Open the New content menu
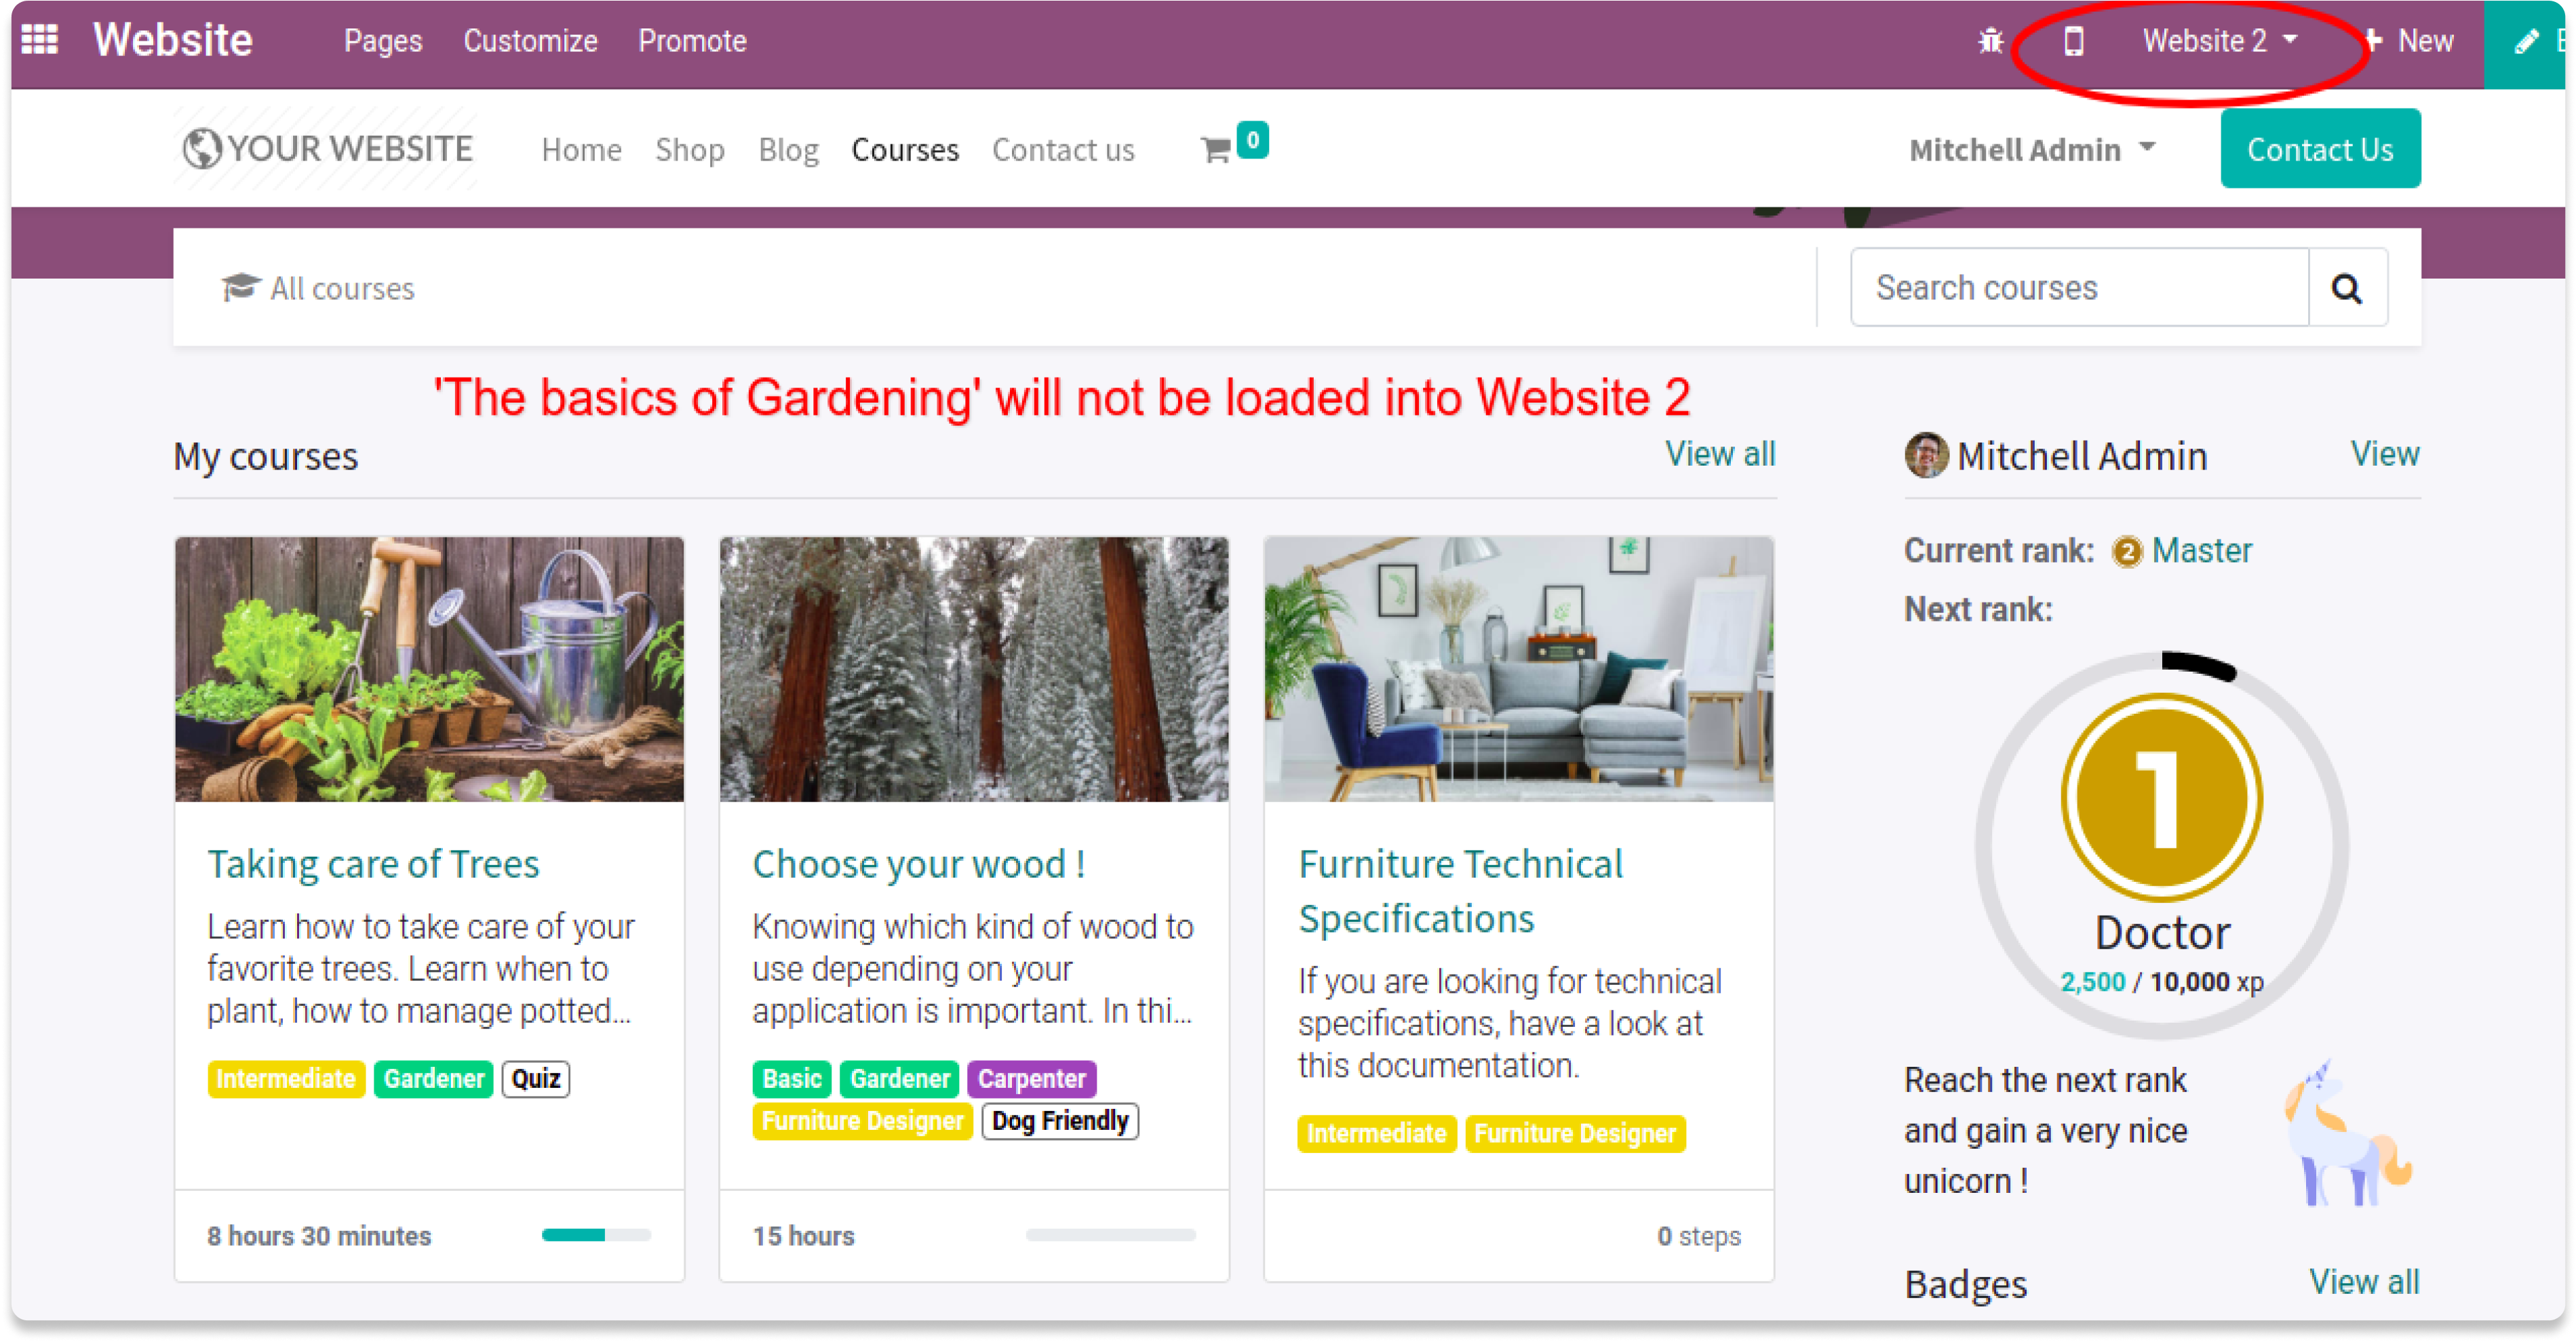This screenshot has height=1342, width=2576. 2410,41
